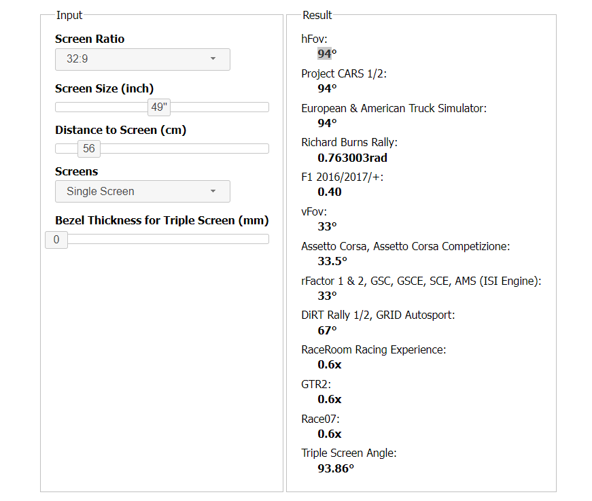Click the rFactor ISI Engine value 33°
This screenshot has height=501, width=592.
[327, 296]
